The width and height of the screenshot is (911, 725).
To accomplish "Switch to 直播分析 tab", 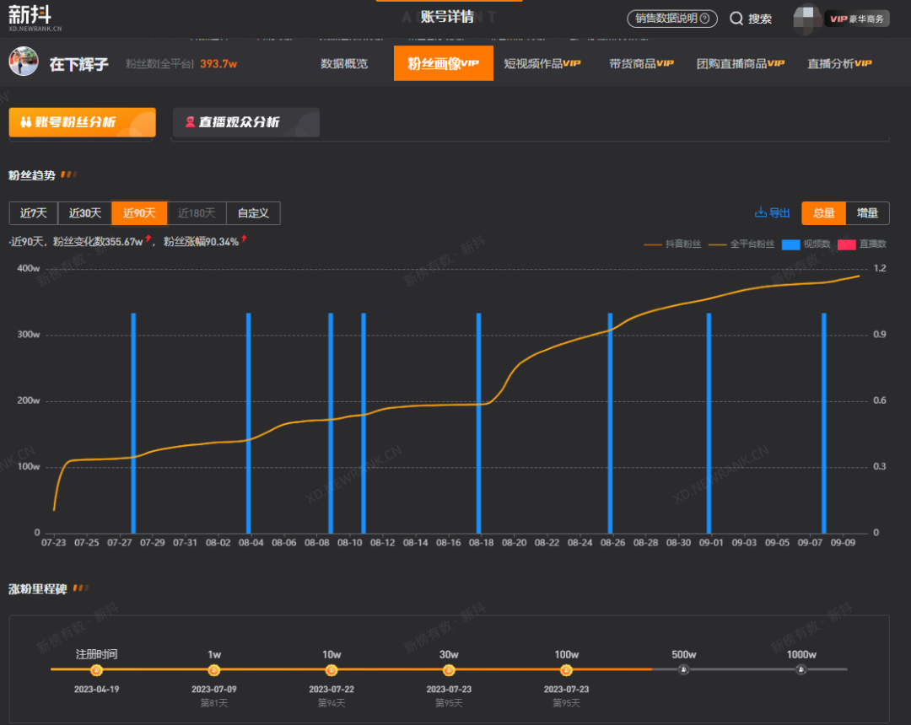I will pos(839,63).
